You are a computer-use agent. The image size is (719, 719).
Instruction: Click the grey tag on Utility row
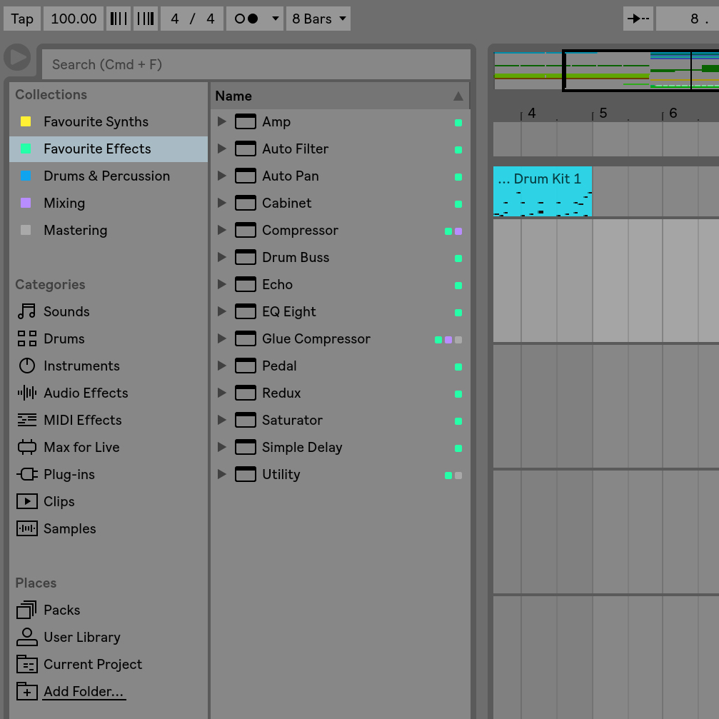(458, 476)
